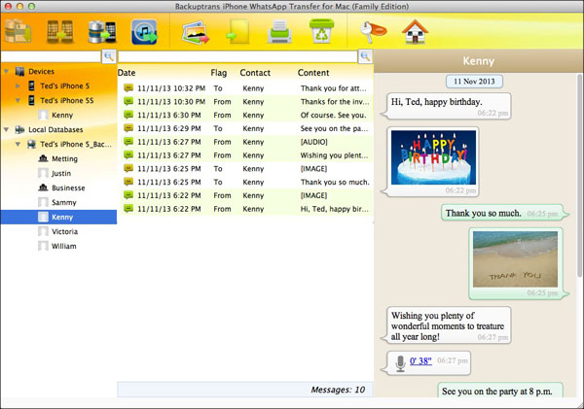Select row 'Of course. See you.'
This screenshot has width=584, height=409.
(x=246, y=115)
